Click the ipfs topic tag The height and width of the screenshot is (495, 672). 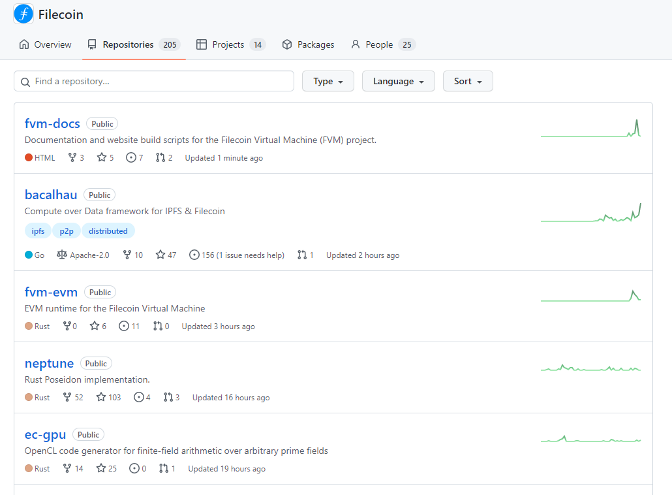pos(38,231)
